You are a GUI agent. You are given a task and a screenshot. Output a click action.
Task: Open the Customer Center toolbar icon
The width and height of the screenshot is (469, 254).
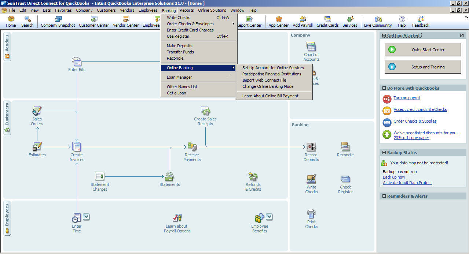94,22
